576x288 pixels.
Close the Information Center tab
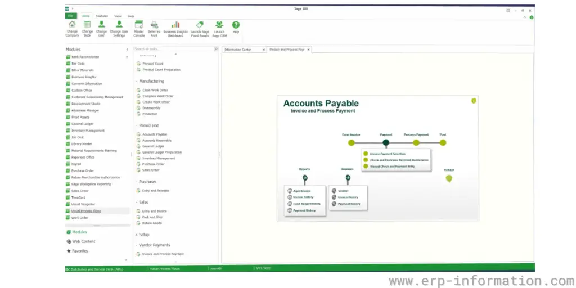click(x=263, y=49)
